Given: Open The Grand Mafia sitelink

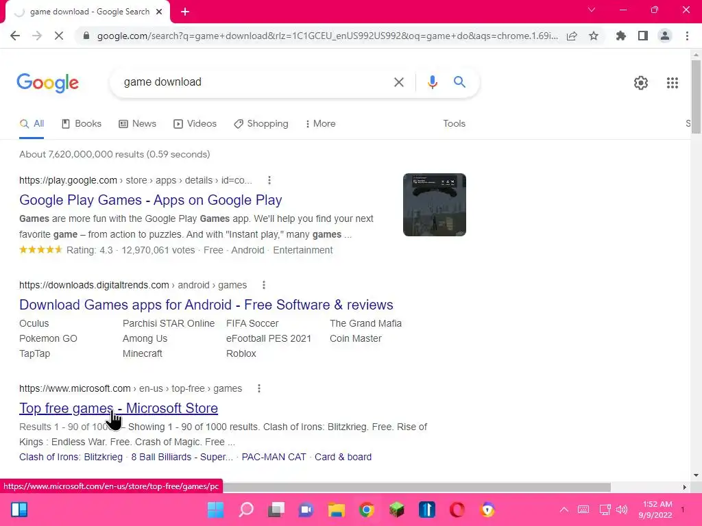Looking at the screenshot, I should 365,323.
